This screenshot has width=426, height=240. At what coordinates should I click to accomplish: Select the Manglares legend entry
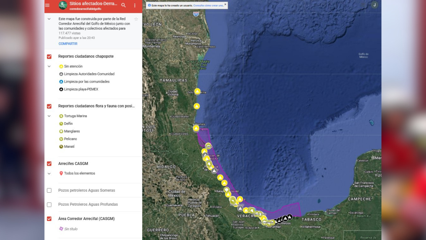pos(72,131)
